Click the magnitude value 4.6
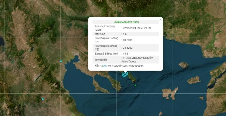The image size is (226, 116). pos(125,34)
